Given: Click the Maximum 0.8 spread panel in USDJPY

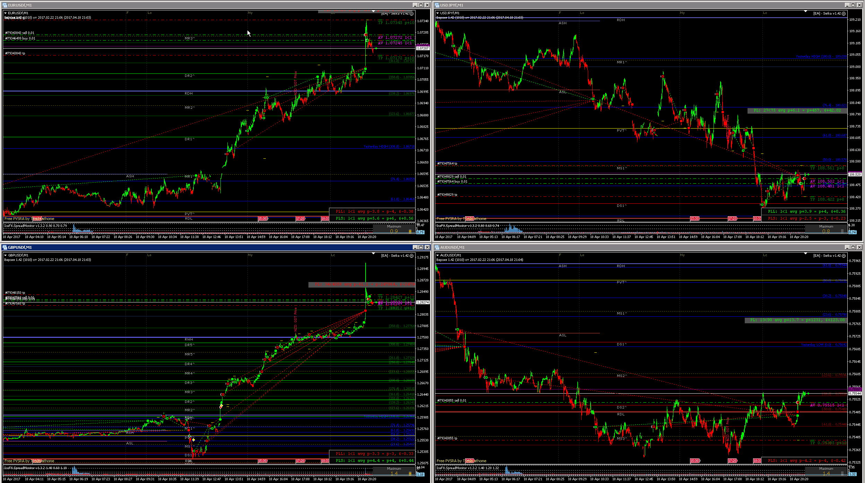Looking at the screenshot, I should click(x=826, y=229).
